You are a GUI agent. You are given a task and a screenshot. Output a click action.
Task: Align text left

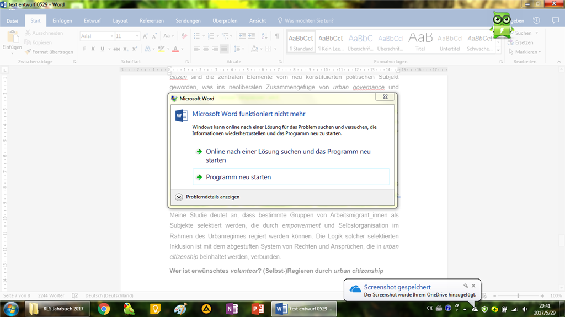197,49
